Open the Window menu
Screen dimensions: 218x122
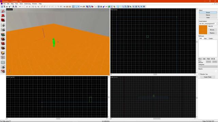tap(35, 4)
